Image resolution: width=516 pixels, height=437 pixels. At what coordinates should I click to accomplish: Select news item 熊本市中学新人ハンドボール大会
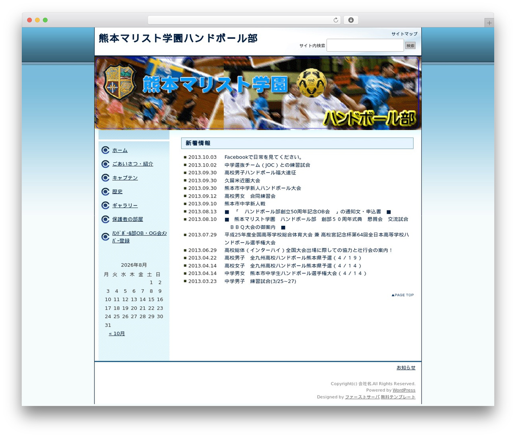pos(263,188)
